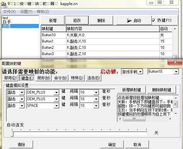Toggle the 热键F11 checkbox
This screenshot has width=183, height=149.
pos(154,21)
